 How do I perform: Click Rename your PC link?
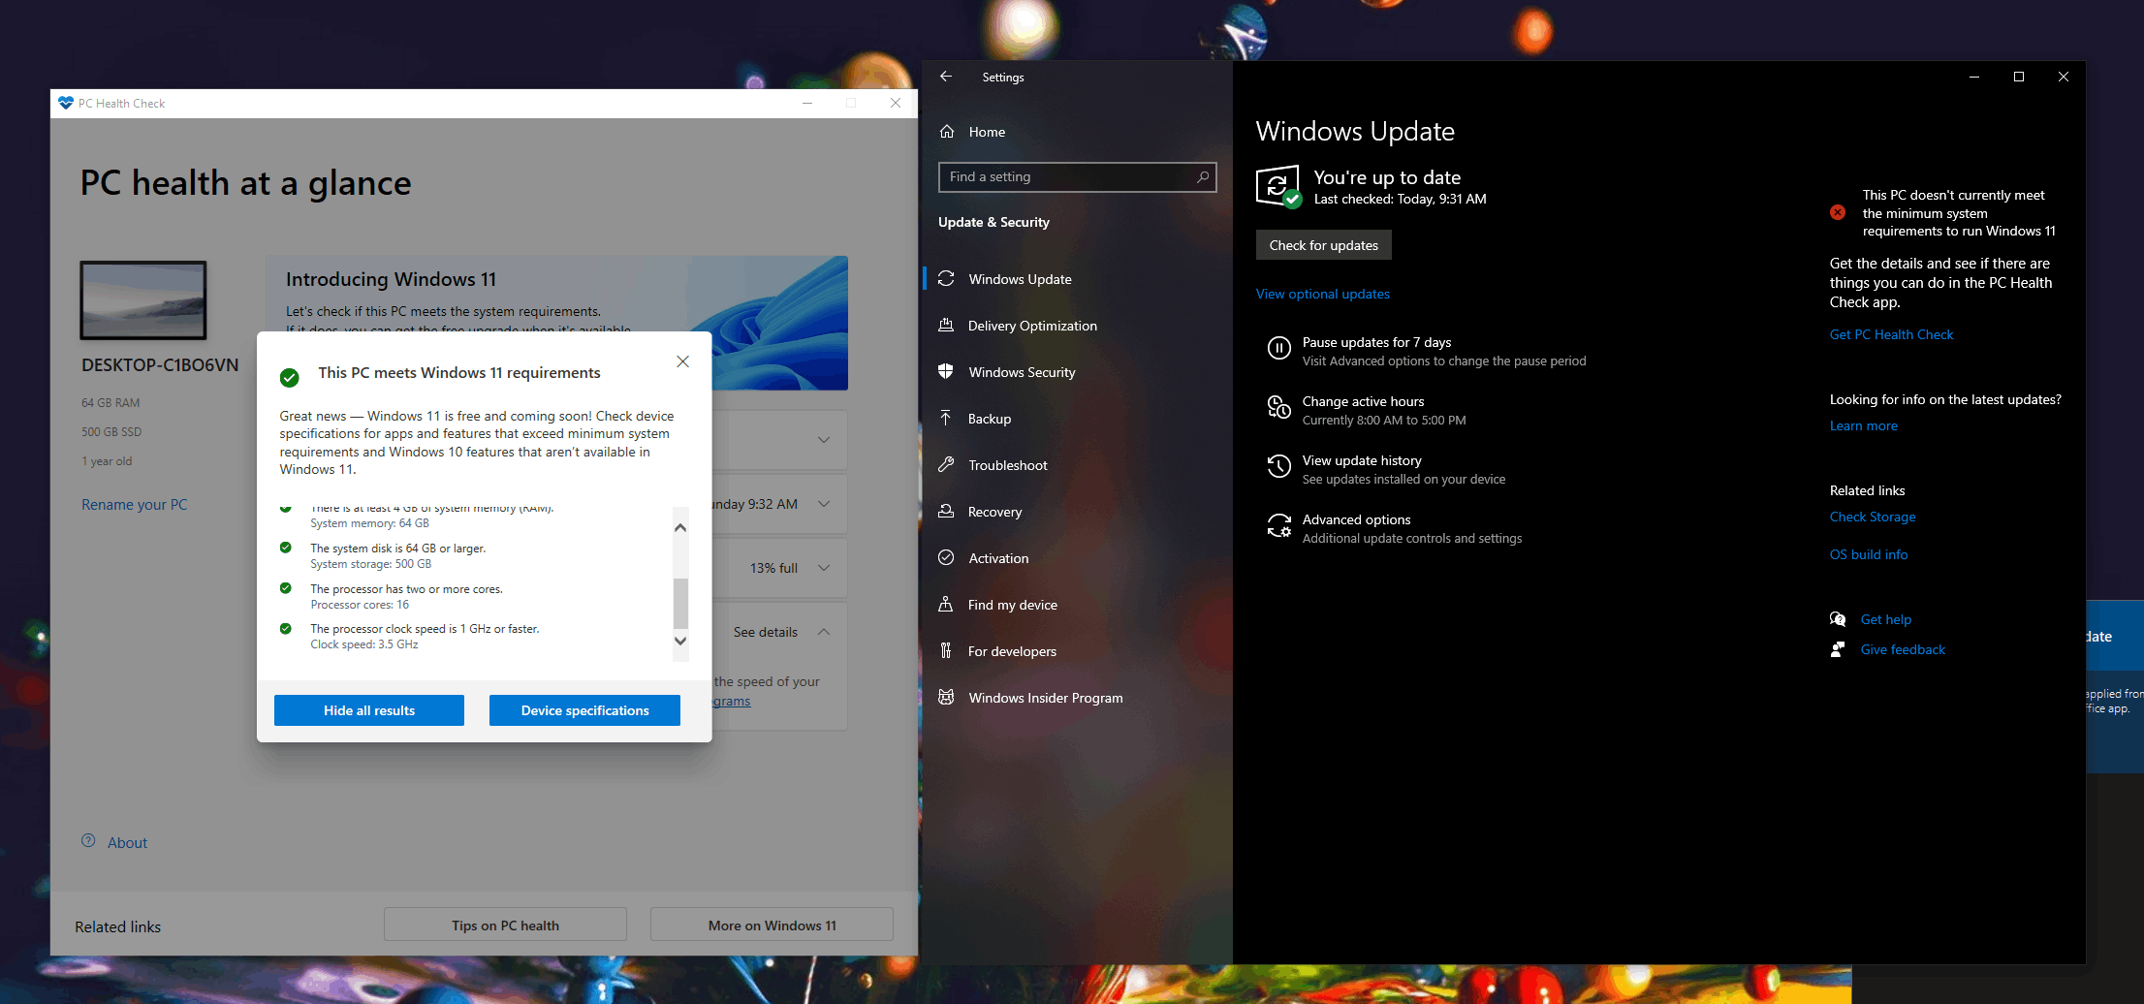pyautogui.click(x=135, y=504)
